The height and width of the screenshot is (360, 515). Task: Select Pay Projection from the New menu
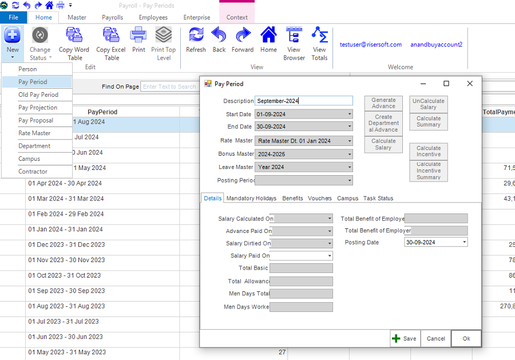[38, 108]
